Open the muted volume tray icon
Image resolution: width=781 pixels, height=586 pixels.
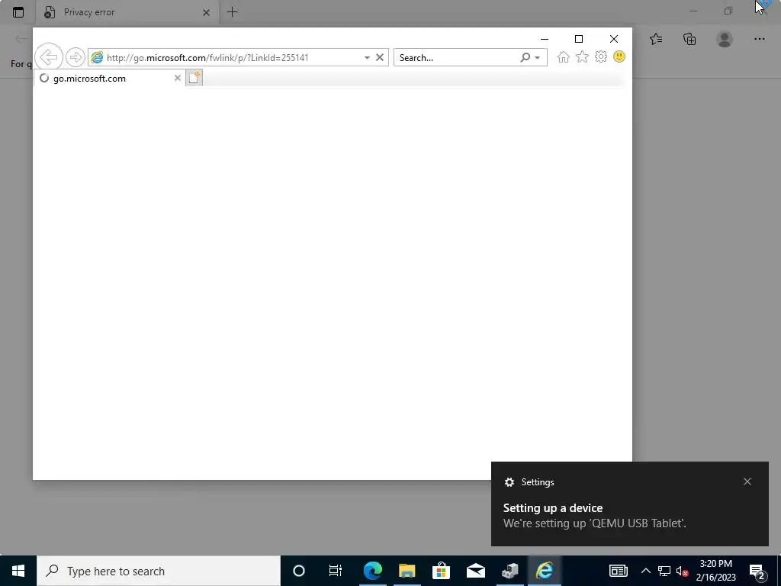pyautogui.click(x=683, y=571)
